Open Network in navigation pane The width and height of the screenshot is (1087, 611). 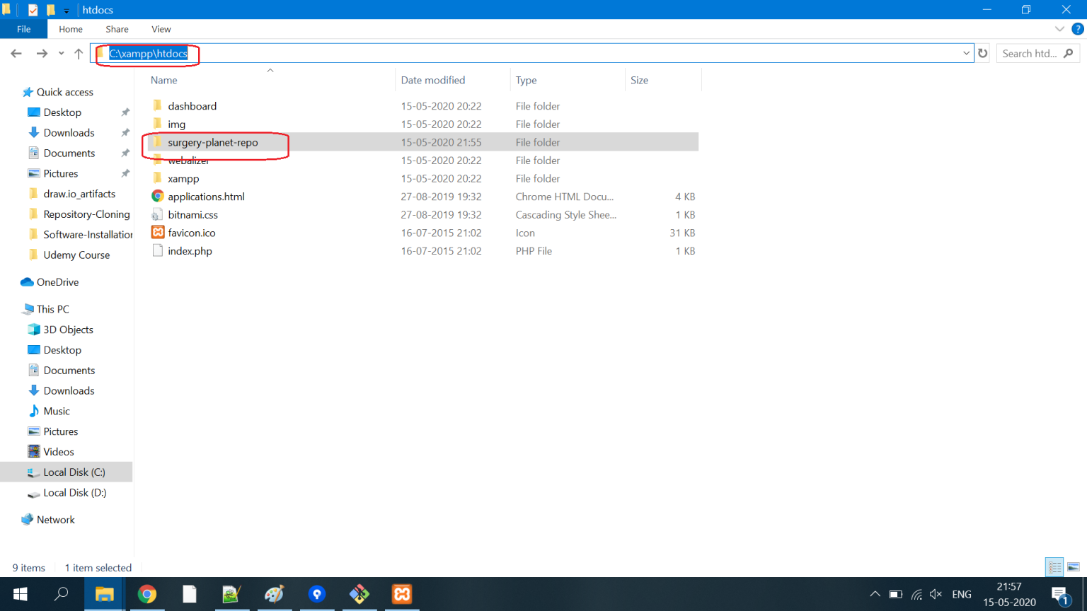[55, 520]
